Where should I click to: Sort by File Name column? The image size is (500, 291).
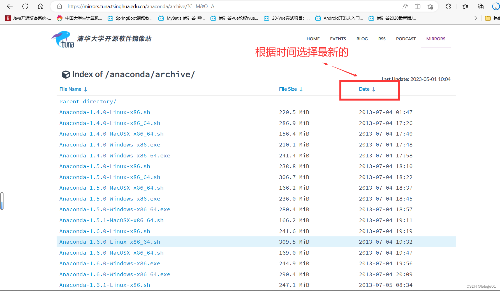click(73, 89)
